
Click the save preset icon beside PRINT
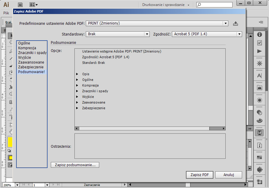(236, 24)
